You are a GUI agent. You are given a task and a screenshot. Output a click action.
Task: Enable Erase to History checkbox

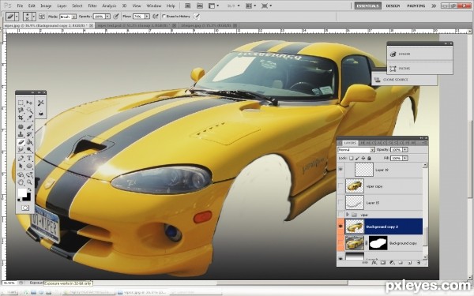coord(164,17)
